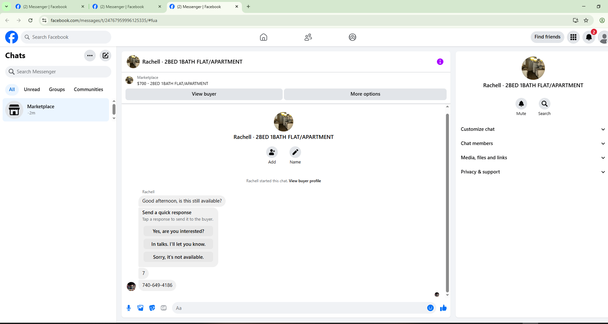Send 'Sorry, it's not available.' response

click(179, 257)
